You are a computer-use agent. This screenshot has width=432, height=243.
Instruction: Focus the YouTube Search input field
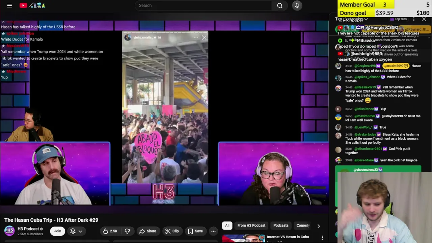203,5
